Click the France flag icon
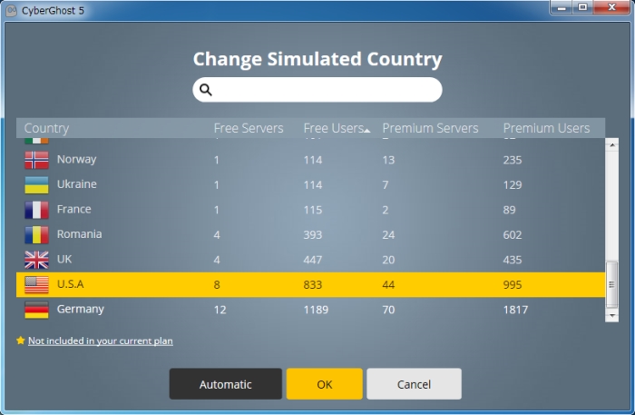635x415 pixels. (x=36, y=210)
